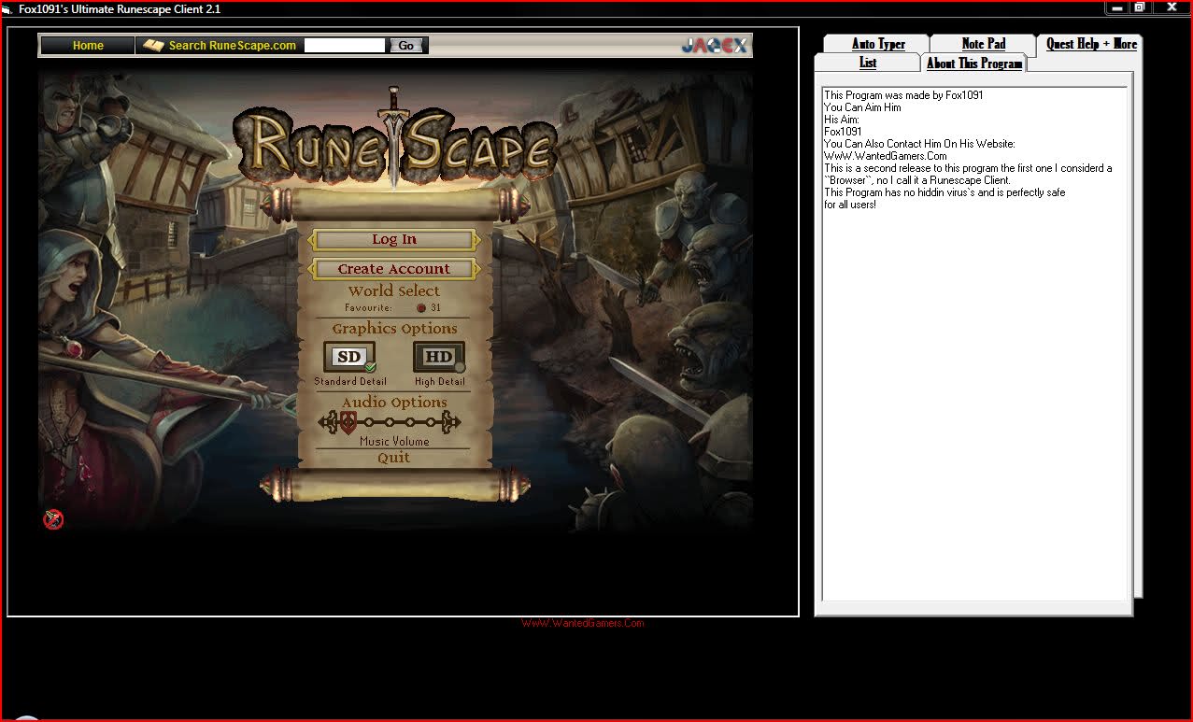Click the Graphics Options heading
Image resolution: width=1193 pixels, height=722 pixels.
pyautogui.click(x=394, y=329)
